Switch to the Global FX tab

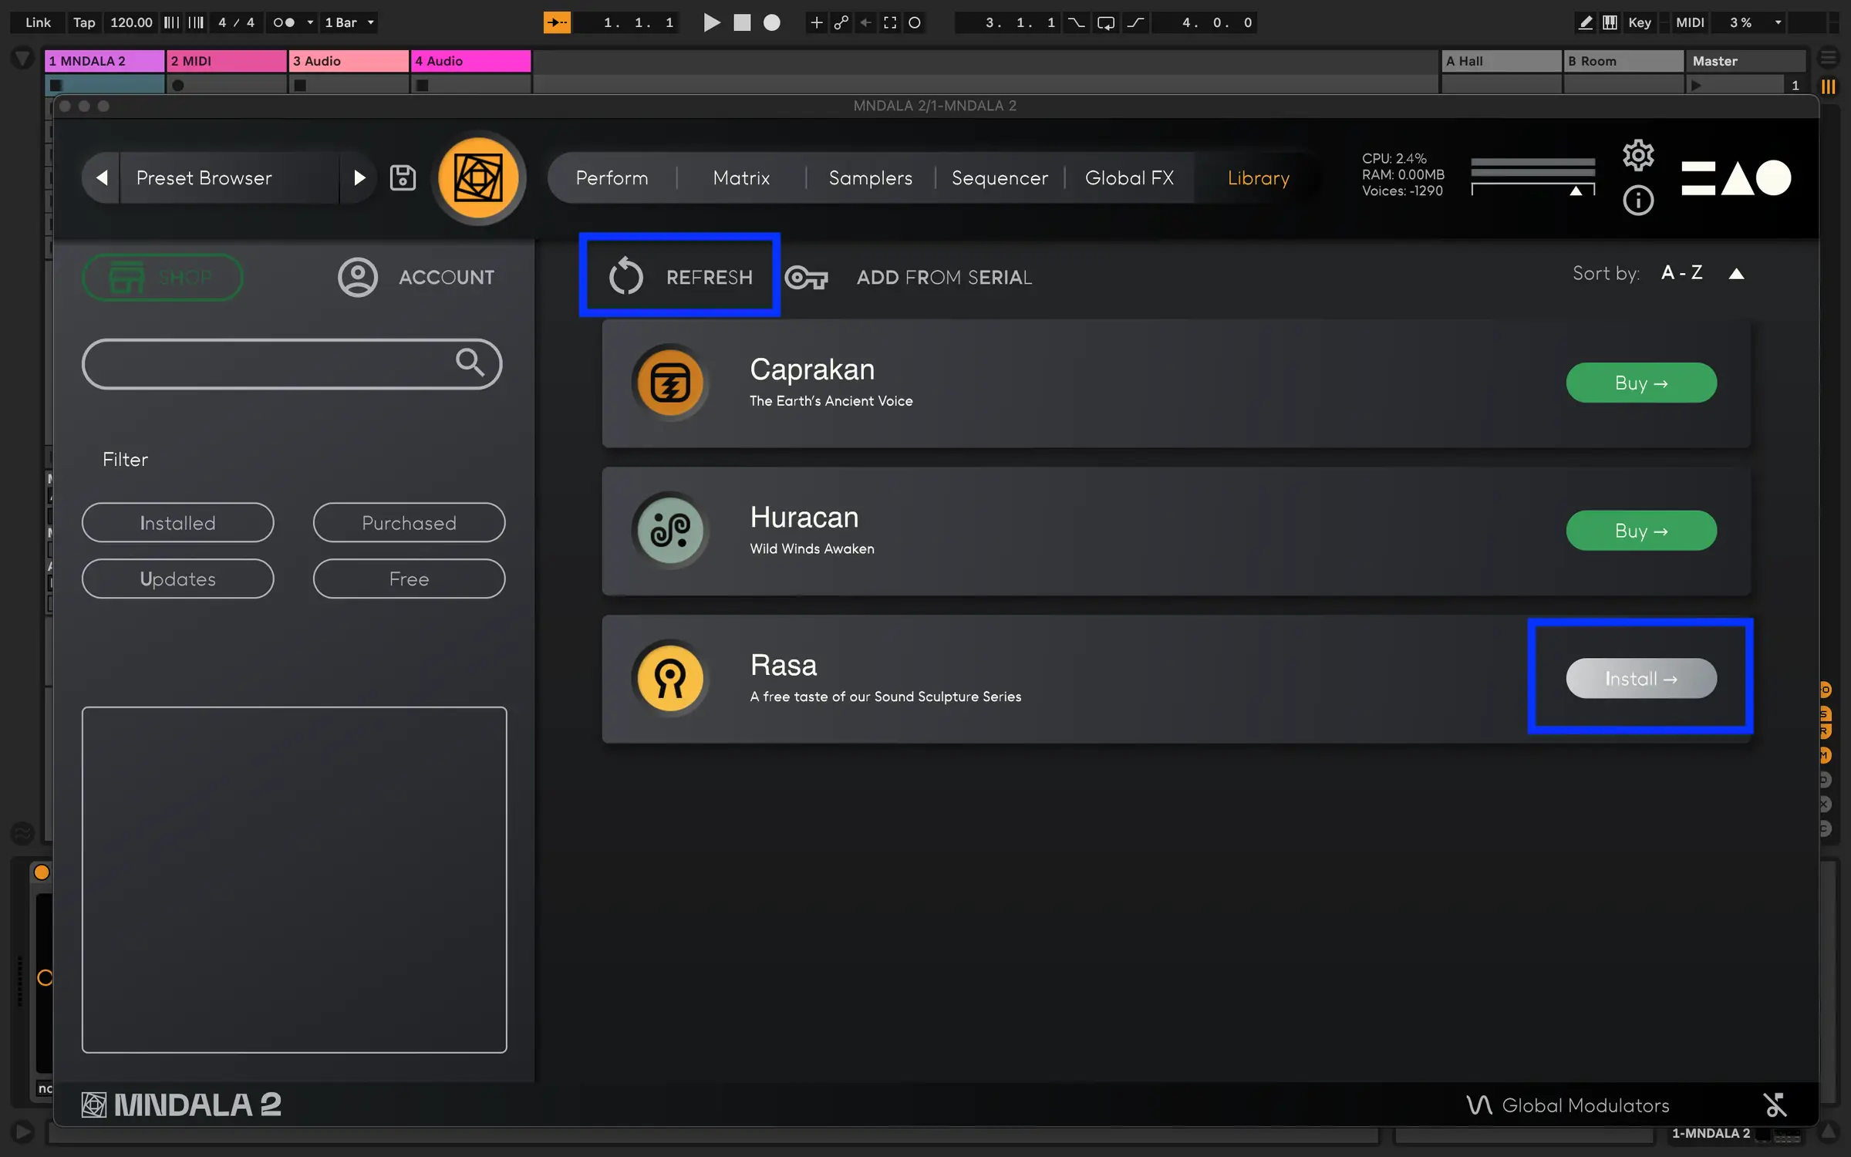click(x=1129, y=178)
